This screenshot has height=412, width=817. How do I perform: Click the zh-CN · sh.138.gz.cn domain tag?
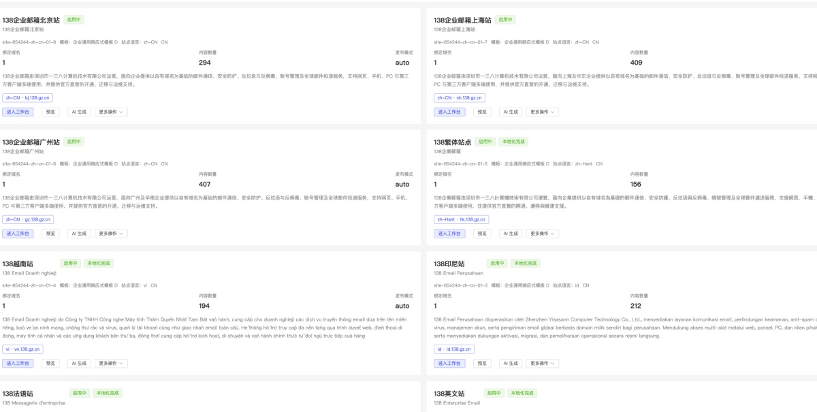(460, 98)
